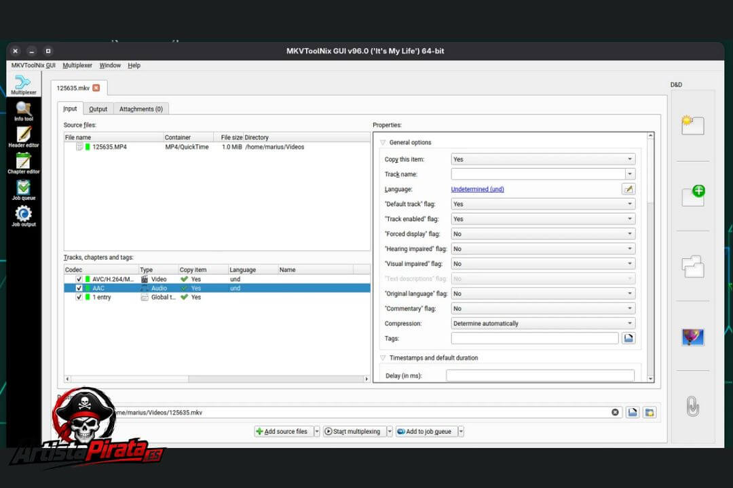Click the Delay (in ms) input field

click(x=540, y=375)
